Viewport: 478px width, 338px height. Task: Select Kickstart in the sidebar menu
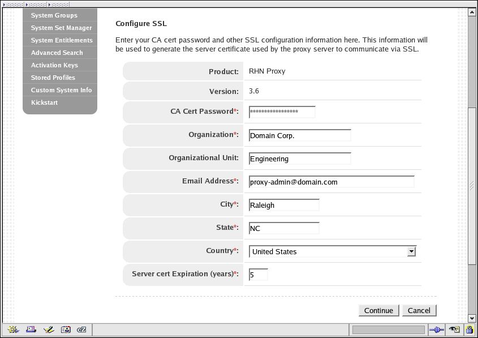point(44,102)
